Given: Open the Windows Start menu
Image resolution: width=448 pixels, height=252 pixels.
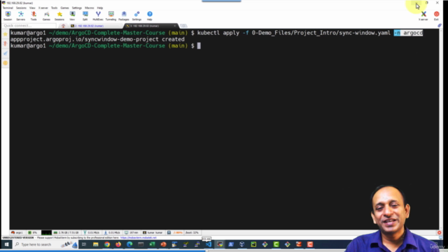Looking at the screenshot, I should click(x=6, y=244).
